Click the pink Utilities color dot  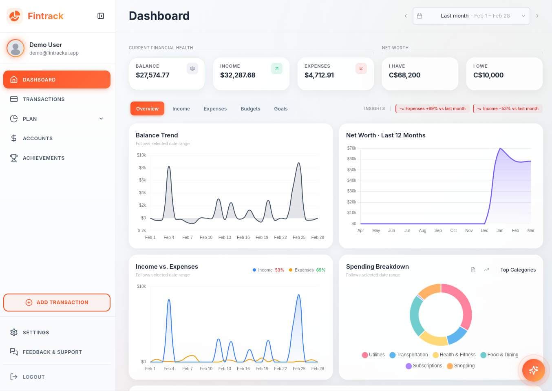coord(365,355)
